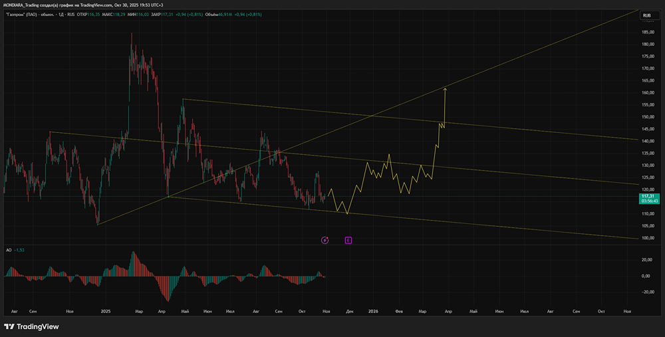
Task: Click the Июн label right of 2026
Action: click(x=499, y=311)
